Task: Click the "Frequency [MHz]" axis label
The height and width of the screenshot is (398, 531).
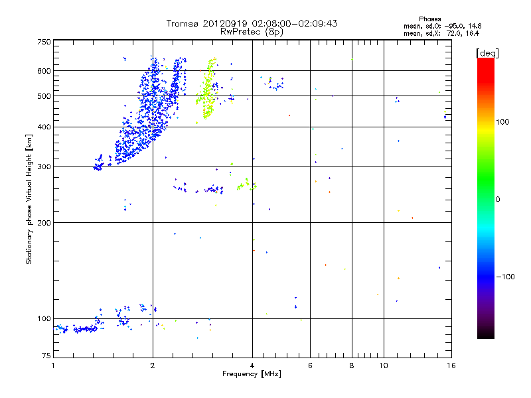Action: coord(252,374)
